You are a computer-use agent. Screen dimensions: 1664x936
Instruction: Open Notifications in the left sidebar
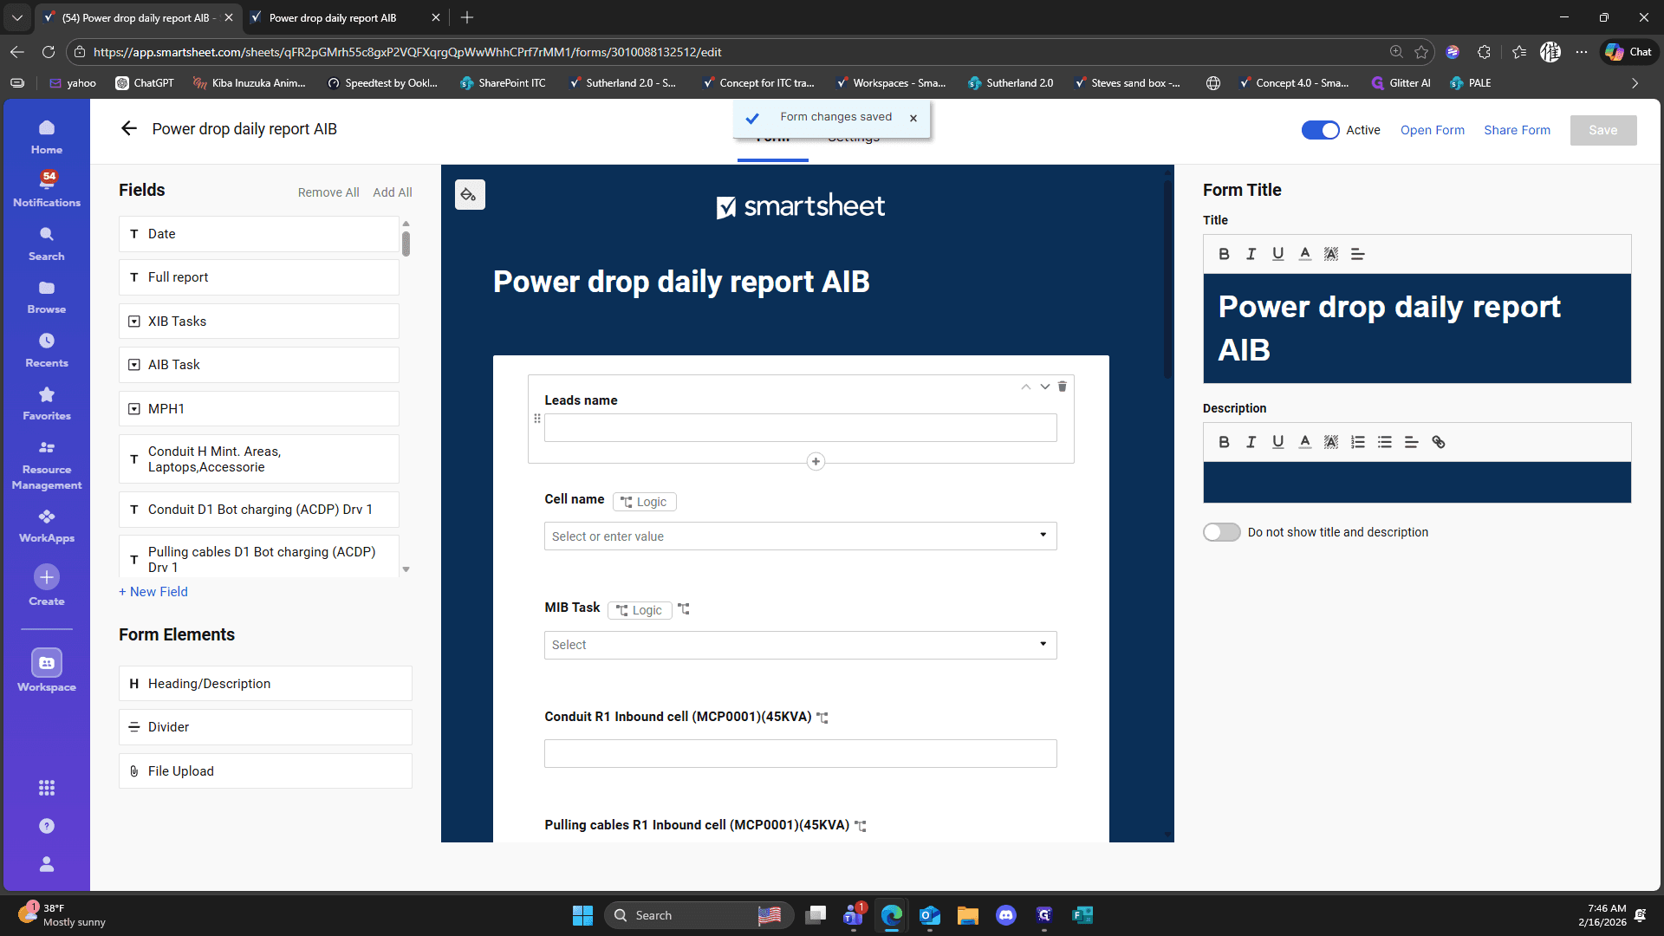coord(47,189)
